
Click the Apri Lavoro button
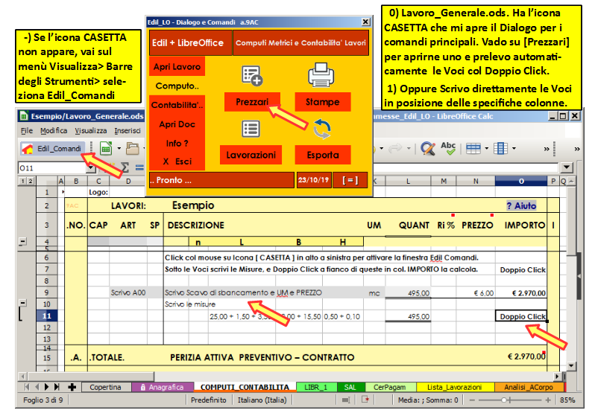pyautogui.click(x=177, y=67)
